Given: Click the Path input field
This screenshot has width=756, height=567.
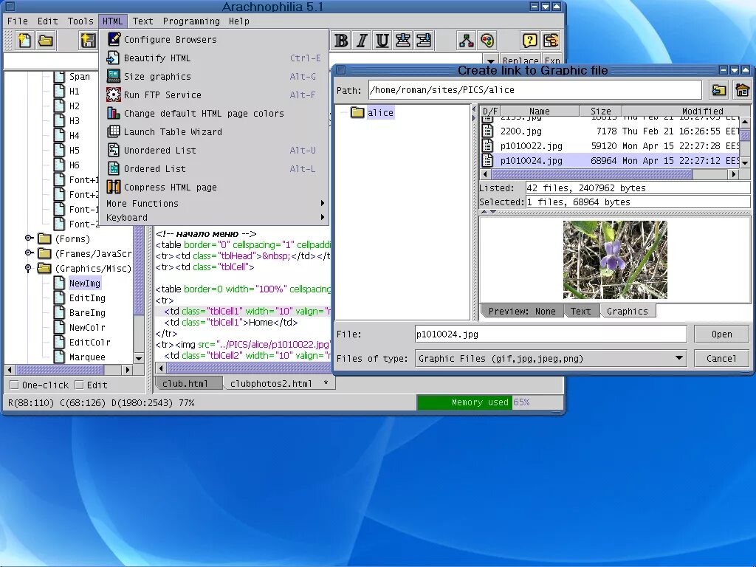Looking at the screenshot, I should 535,90.
